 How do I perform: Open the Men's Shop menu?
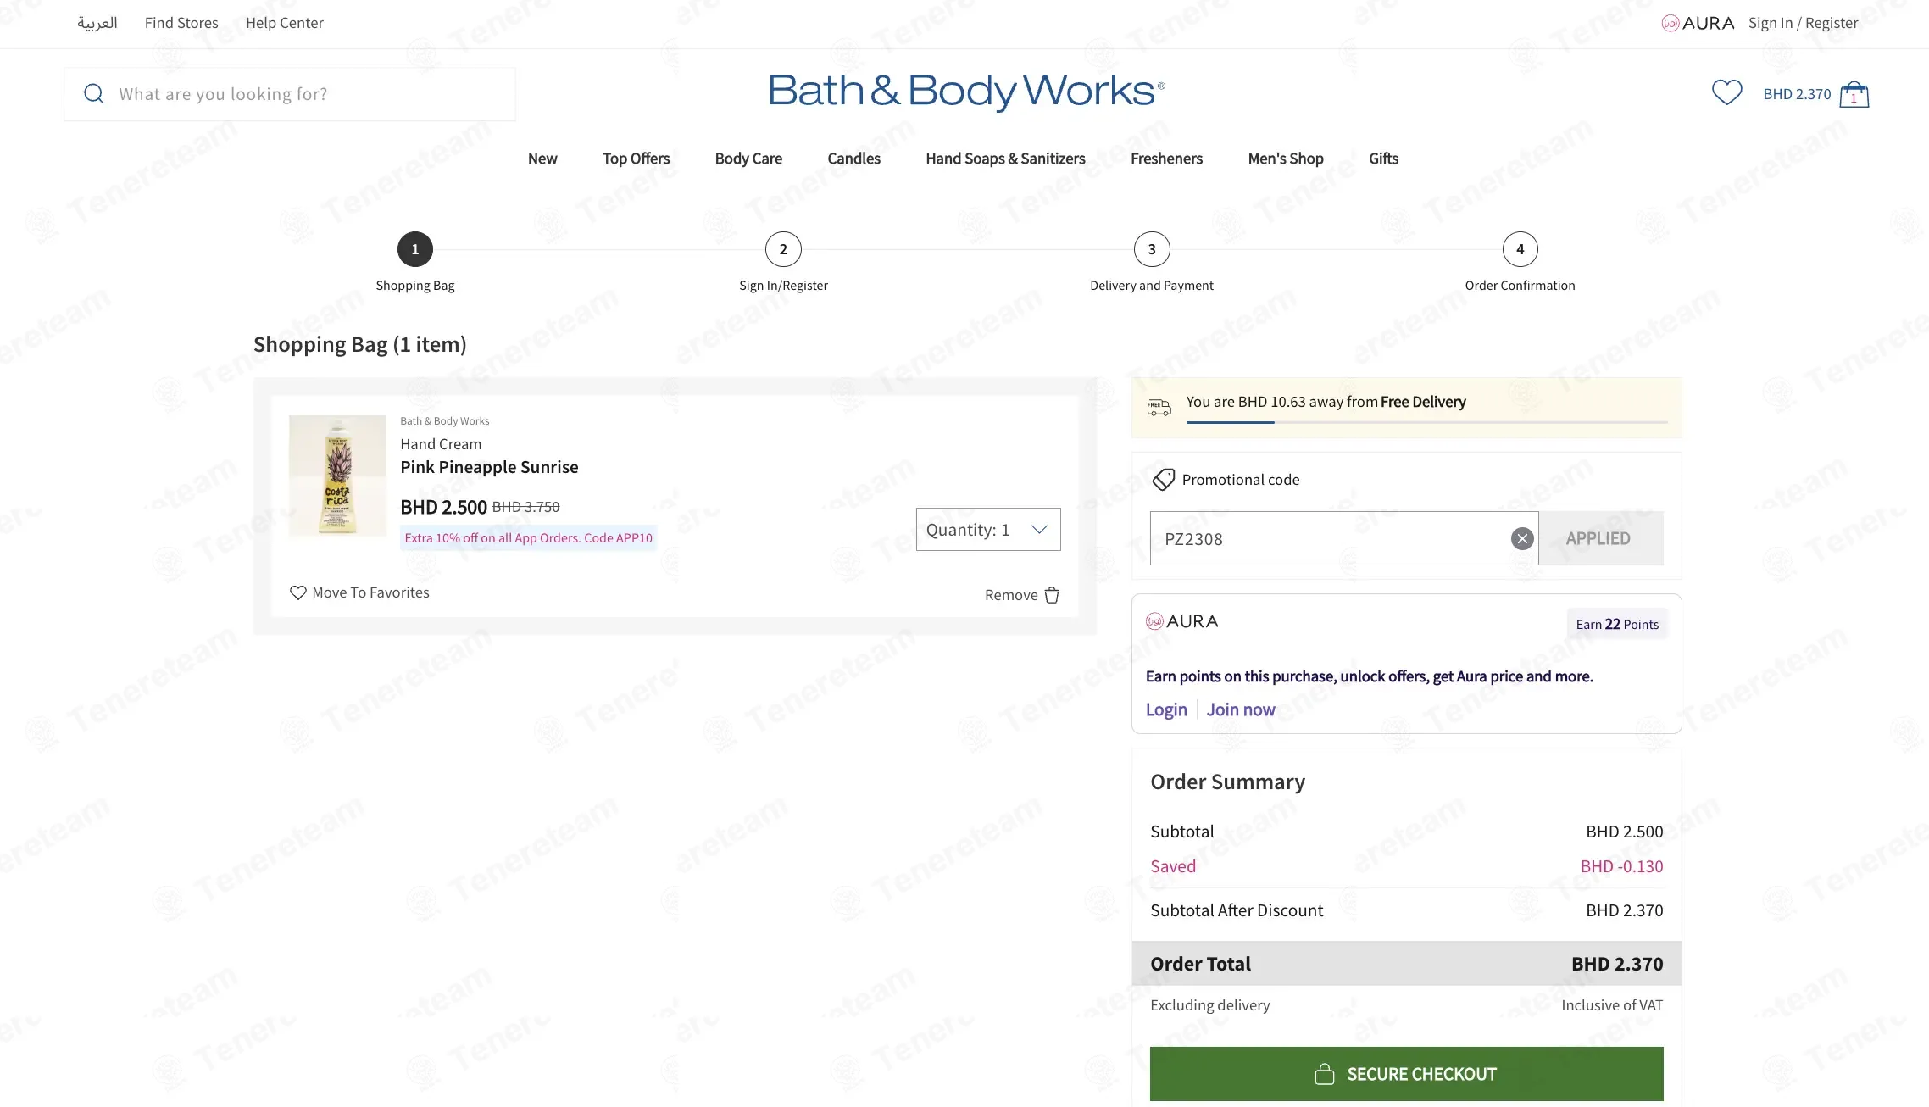click(1286, 159)
